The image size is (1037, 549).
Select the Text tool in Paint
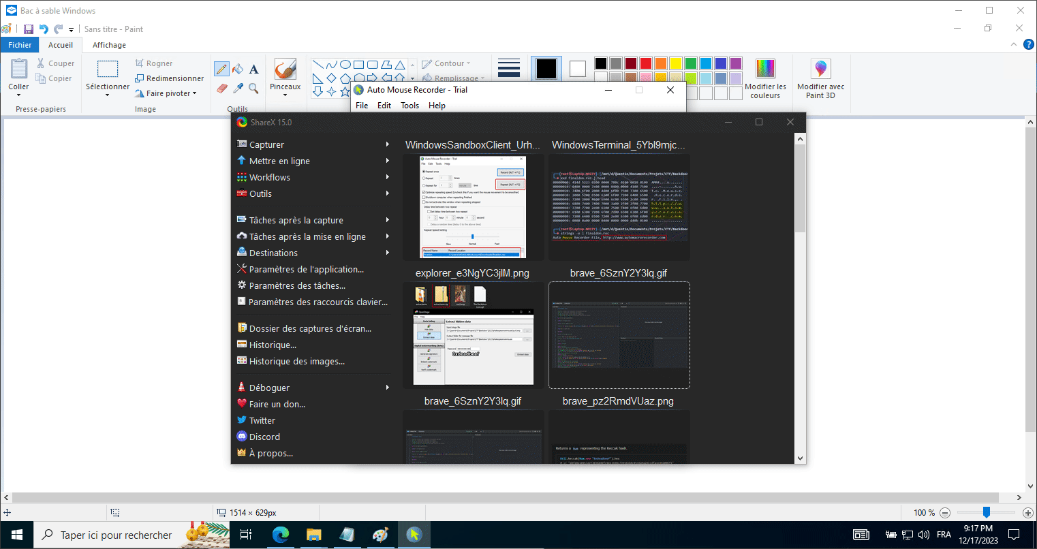click(253, 69)
